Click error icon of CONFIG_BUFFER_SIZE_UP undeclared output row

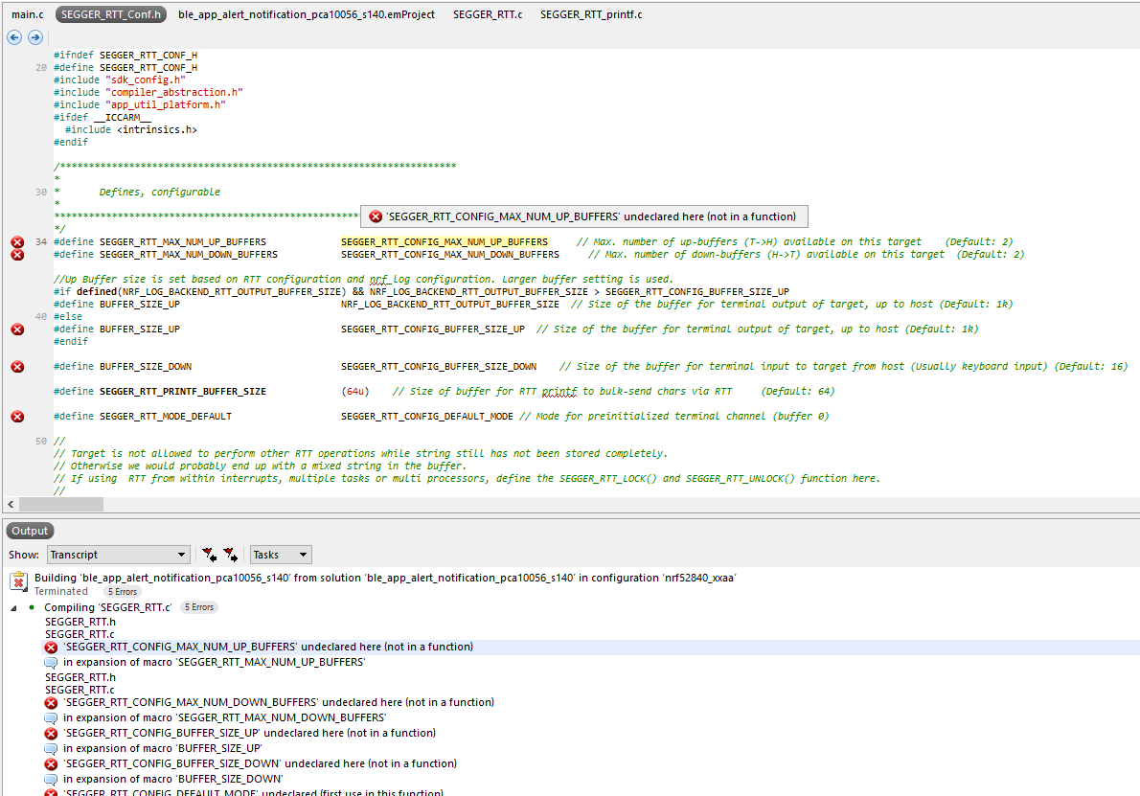pos(51,734)
